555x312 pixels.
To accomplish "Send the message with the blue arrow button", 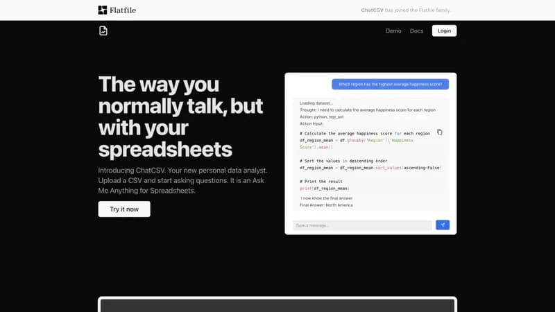I will (x=443, y=225).
